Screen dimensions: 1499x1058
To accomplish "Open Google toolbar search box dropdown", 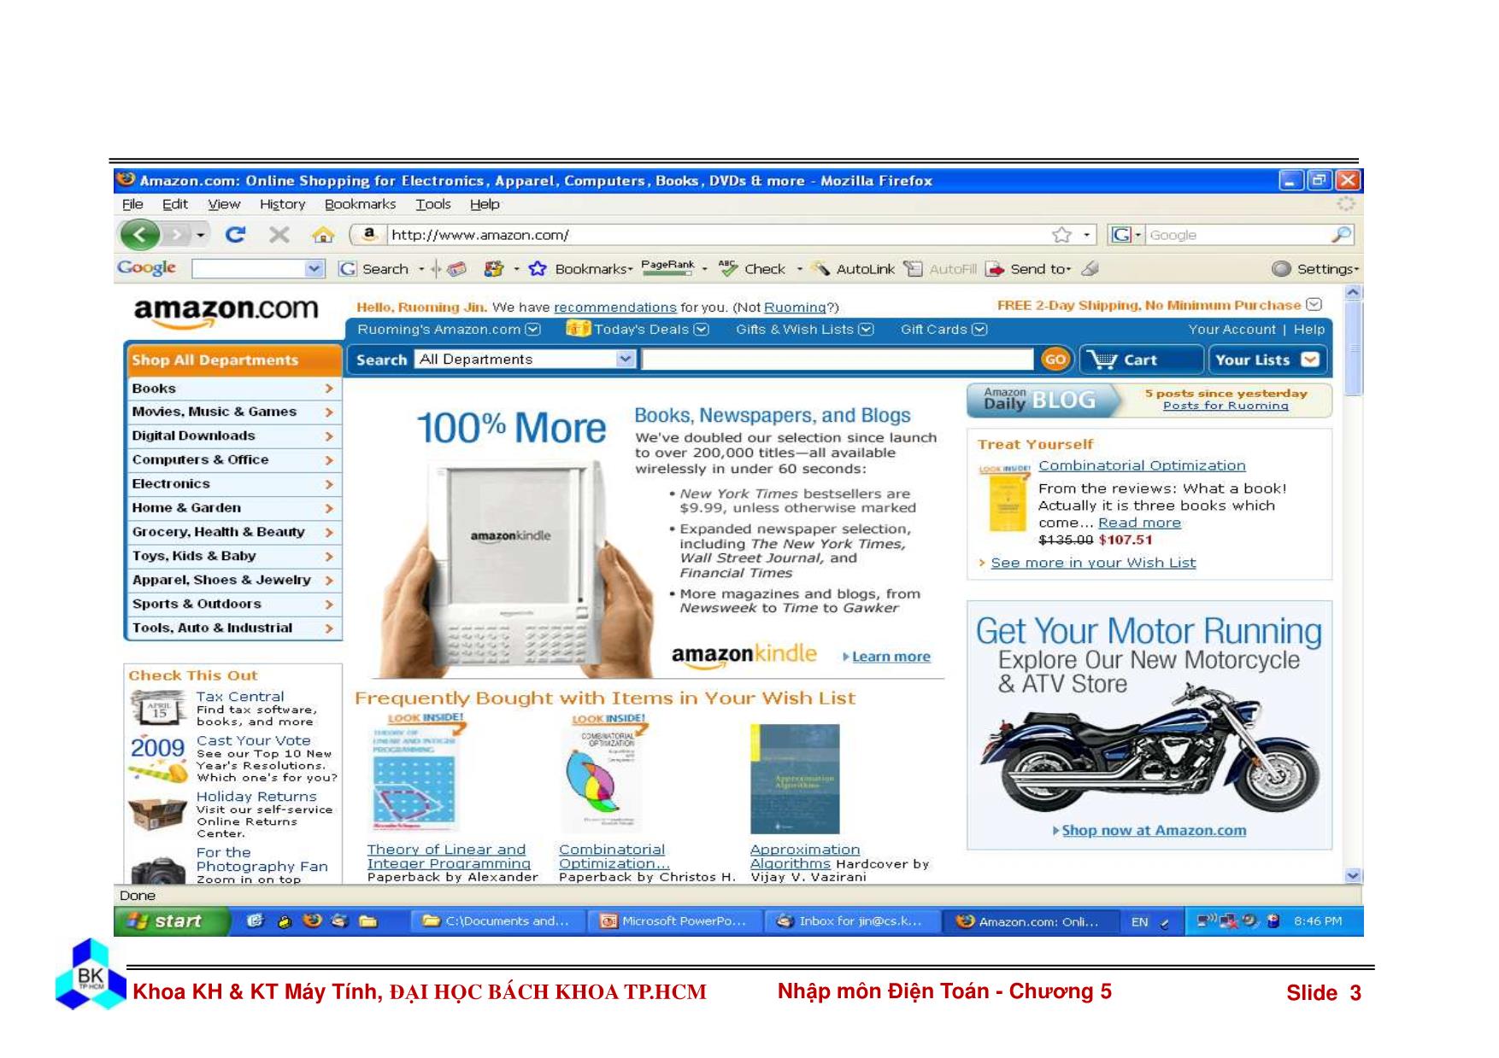I will (x=314, y=269).
